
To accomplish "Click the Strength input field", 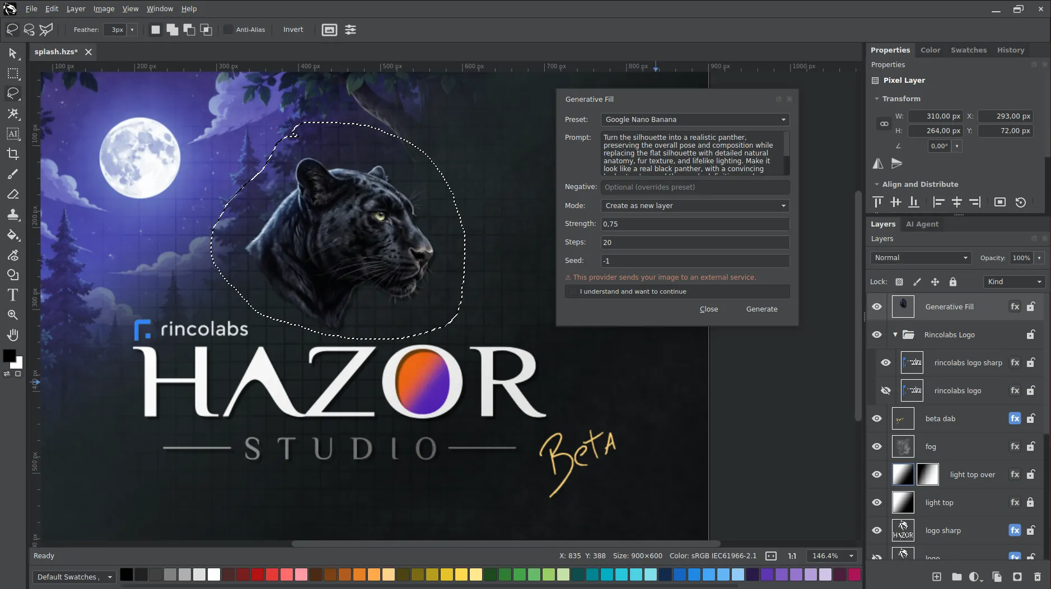I will [x=695, y=224].
